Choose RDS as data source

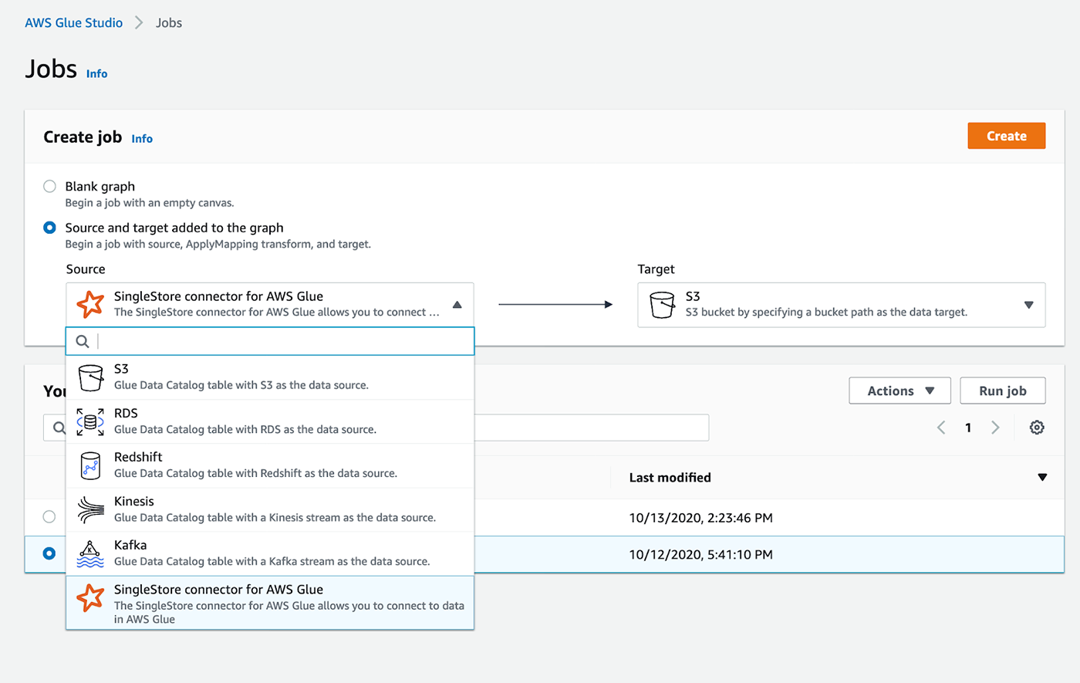pyautogui.click(x=270, y=421)
